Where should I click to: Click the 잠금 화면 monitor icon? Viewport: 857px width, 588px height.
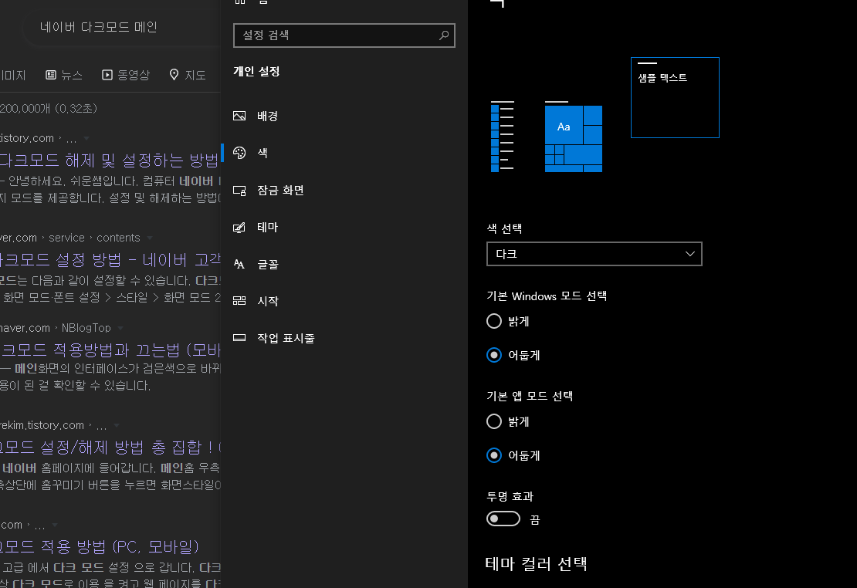pos(239,190)
